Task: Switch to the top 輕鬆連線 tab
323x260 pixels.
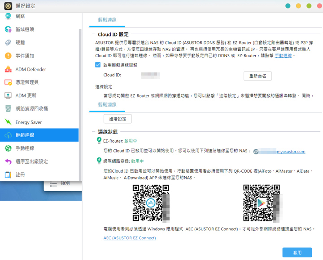Action: (x=107, y=20)
